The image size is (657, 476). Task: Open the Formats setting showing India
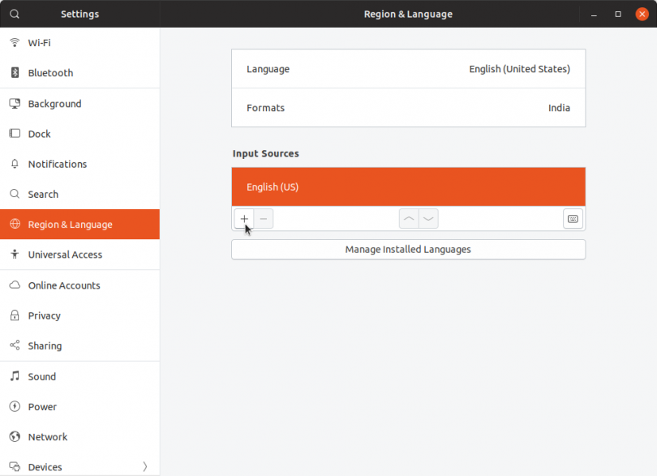tap(408, 108)
